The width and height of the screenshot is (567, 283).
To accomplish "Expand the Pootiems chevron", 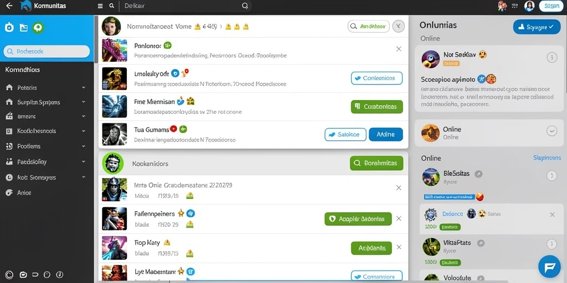I will pos(84,146).
